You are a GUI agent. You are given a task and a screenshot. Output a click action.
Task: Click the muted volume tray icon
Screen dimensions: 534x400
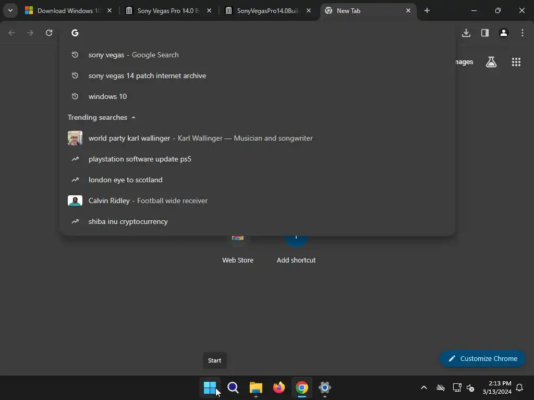tap(470, 387)
